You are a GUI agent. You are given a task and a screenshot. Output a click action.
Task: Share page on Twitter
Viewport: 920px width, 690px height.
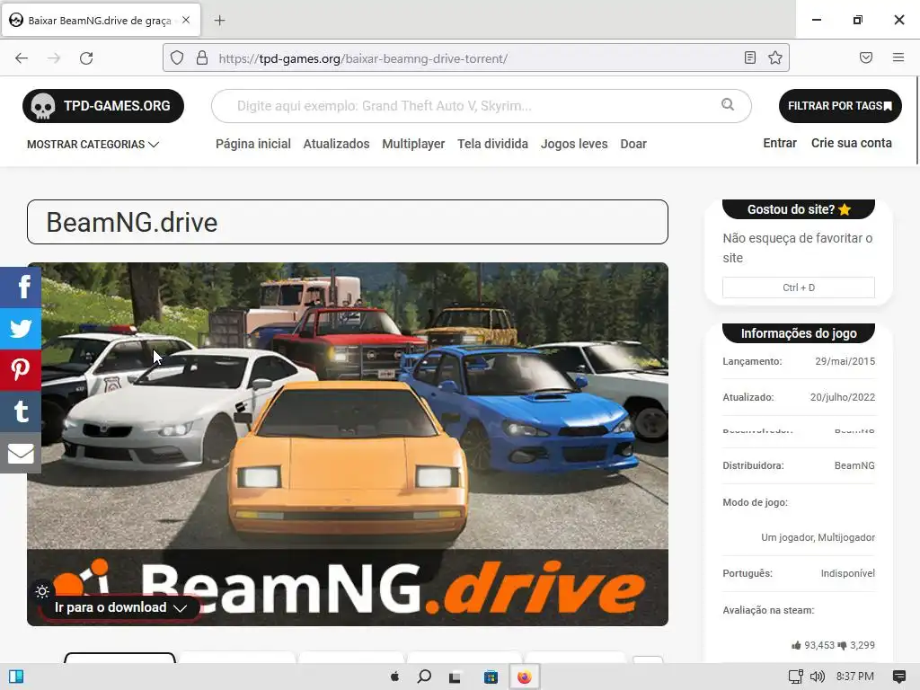point(21,328)
